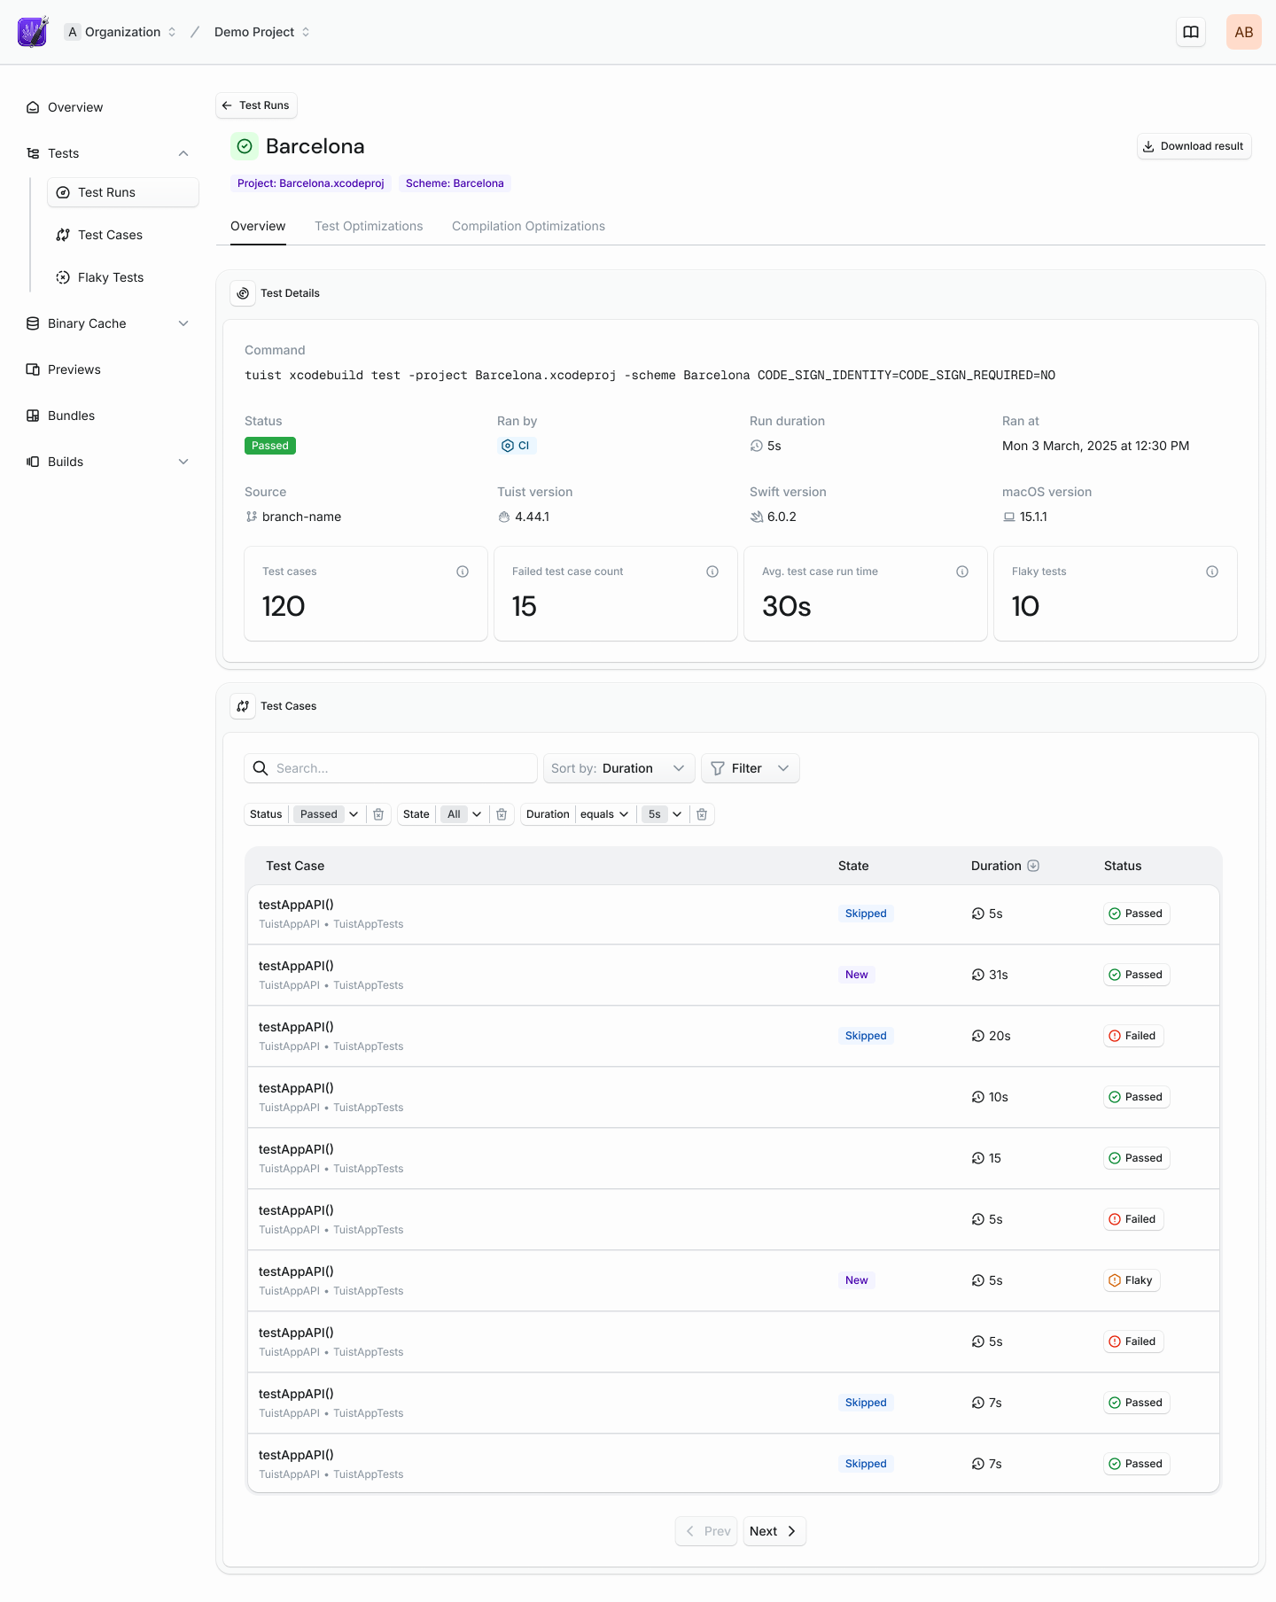
Task: Click the Bundles sidebar icon
Action: pyautogui.click(x=33, y=416)
